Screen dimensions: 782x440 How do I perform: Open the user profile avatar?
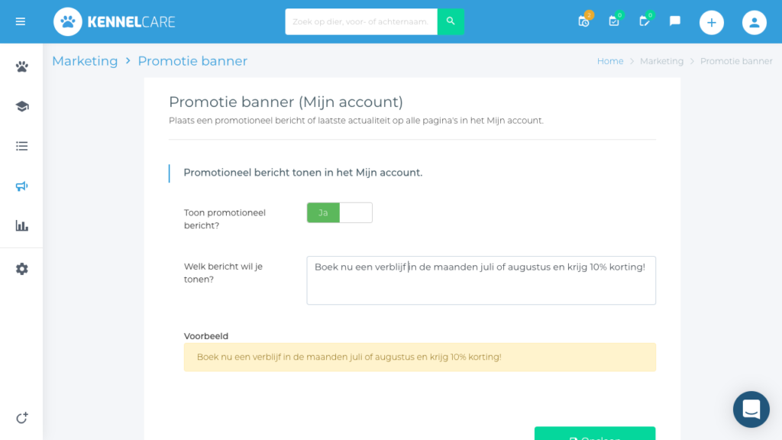click(x=754, y=22)
